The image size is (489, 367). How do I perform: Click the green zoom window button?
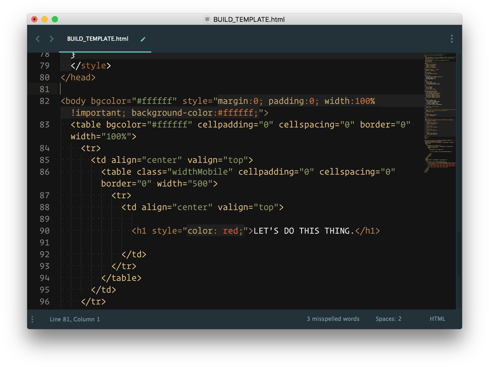tap(55, 19)
